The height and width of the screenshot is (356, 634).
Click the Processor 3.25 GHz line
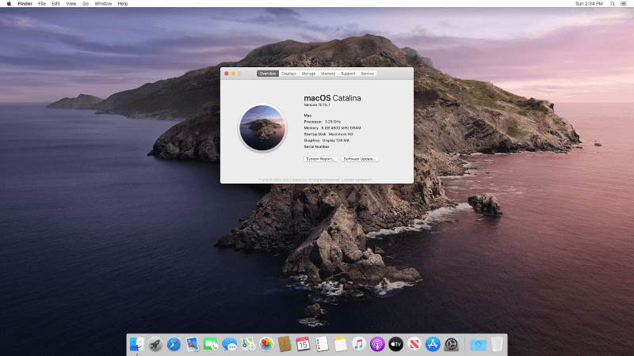323,122
